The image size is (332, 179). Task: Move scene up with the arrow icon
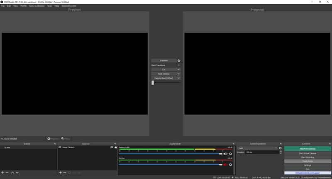click(x=12, y=173)
